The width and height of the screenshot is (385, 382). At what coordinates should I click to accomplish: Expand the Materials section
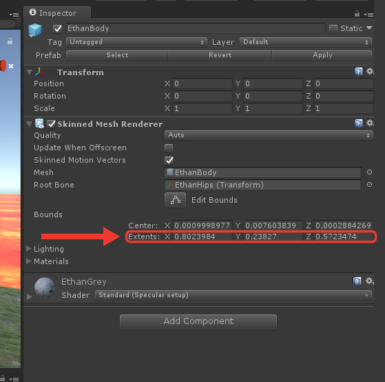(x=29, y=261)
